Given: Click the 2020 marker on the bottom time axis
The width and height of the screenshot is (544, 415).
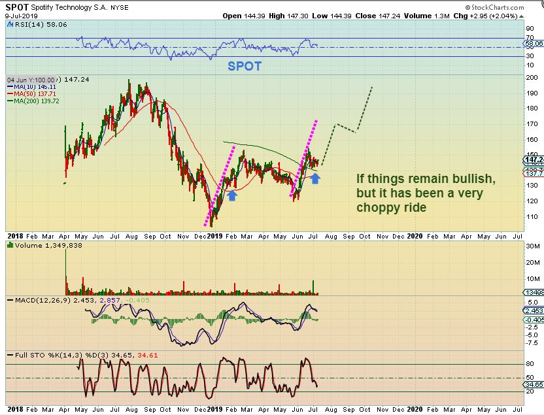Looking at the screenshot, I should [415, 408].
